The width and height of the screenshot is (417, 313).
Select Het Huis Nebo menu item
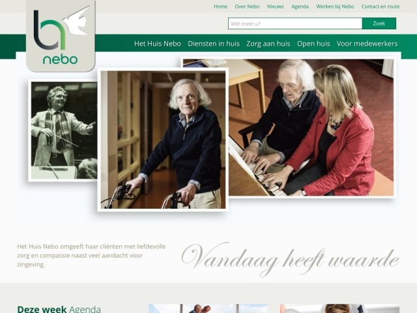[158, 44]
